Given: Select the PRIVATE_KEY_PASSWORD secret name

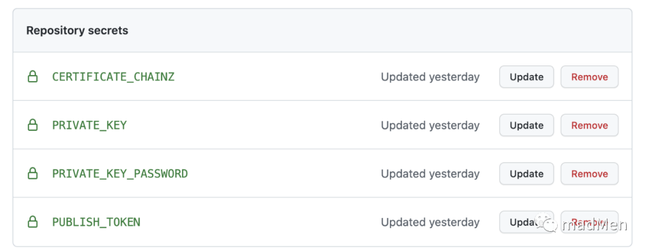Looking at the screenshot, I should point(120,174).
